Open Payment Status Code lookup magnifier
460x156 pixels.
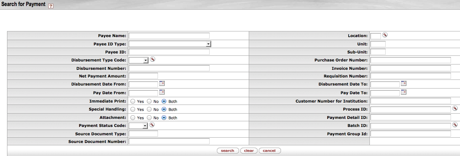click(152, 125)
